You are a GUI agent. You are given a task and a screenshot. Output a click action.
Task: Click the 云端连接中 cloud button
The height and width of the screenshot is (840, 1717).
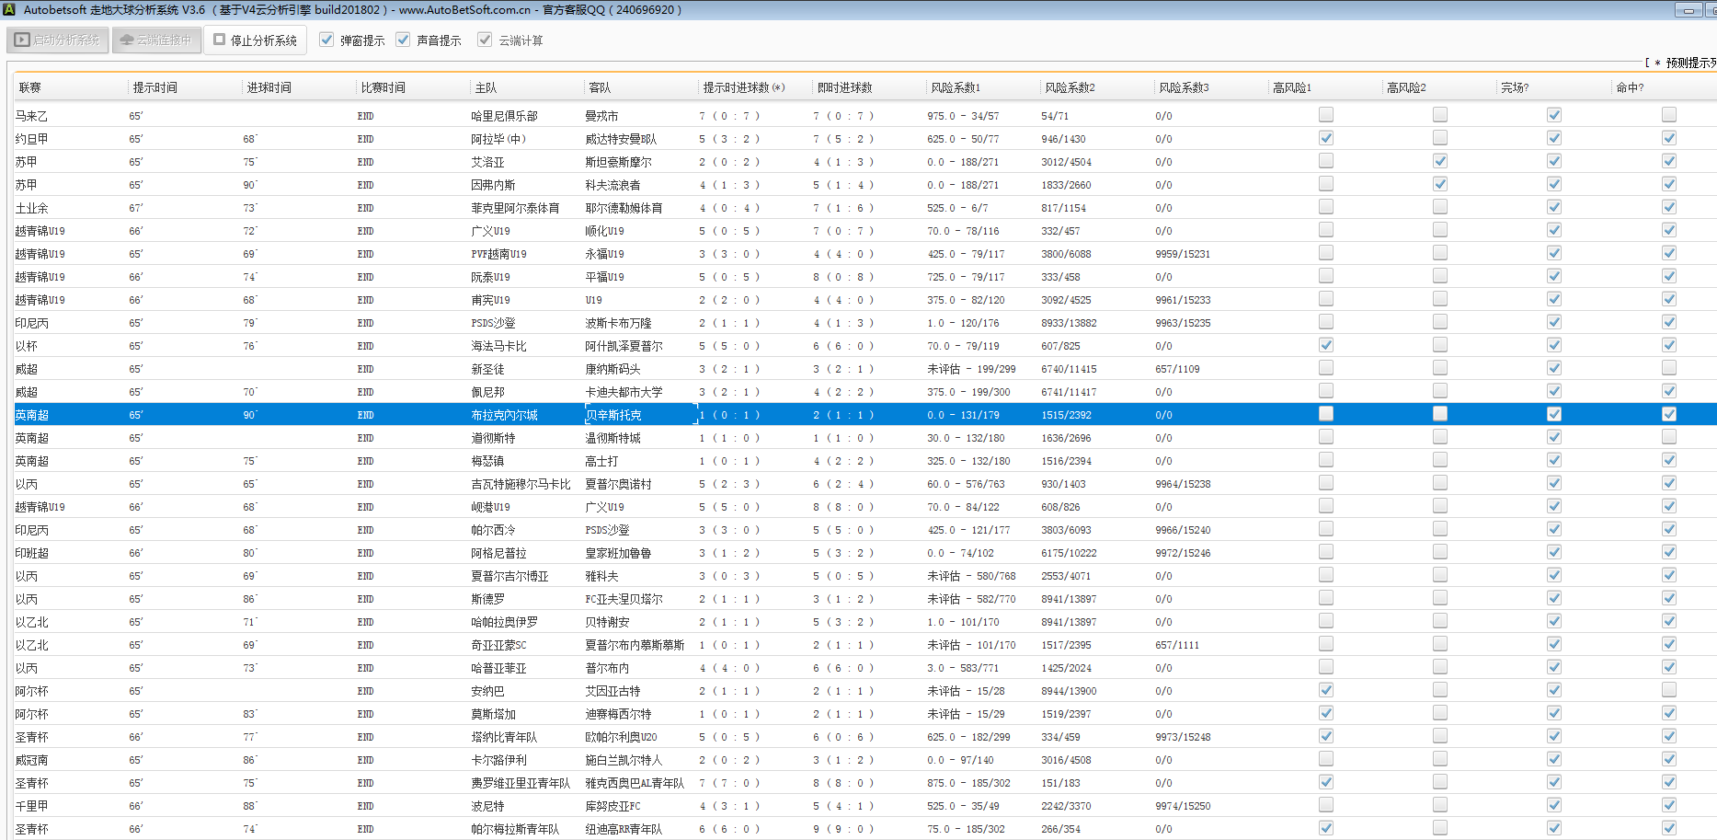click(156, 40)
